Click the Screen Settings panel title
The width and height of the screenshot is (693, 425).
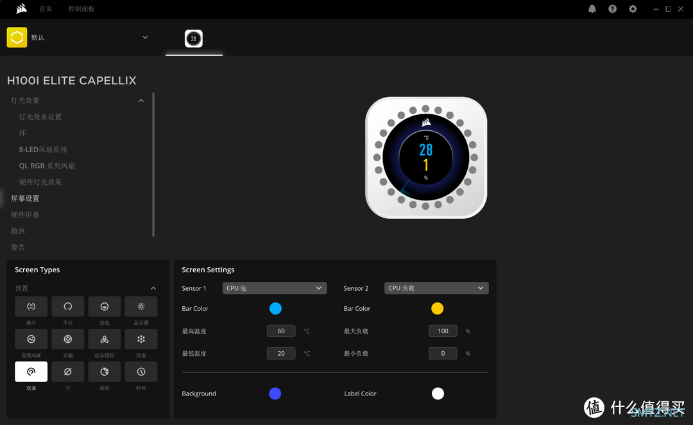tap(208, 270)
